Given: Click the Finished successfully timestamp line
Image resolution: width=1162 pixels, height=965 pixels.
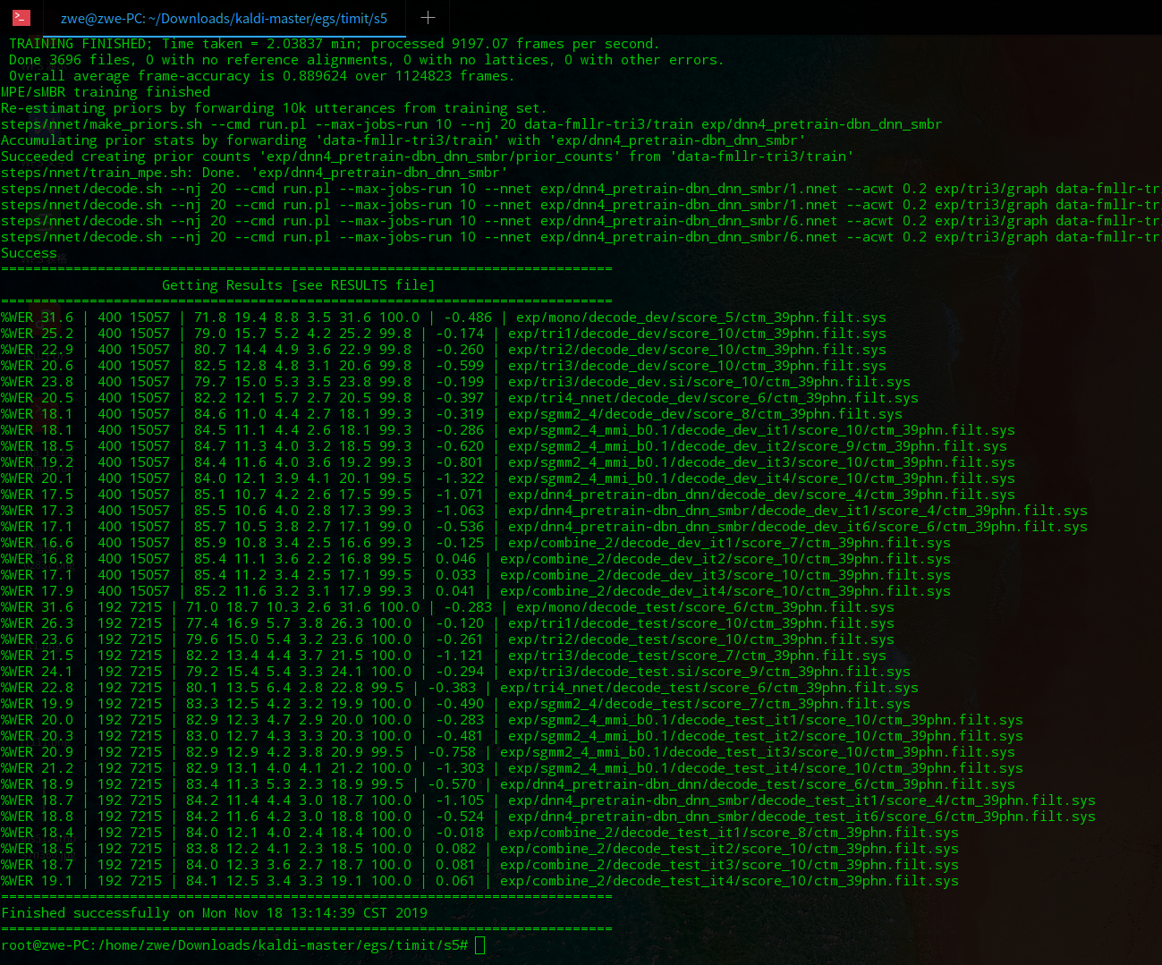Looking at the screenshot, I should click(x=215, y=912).
